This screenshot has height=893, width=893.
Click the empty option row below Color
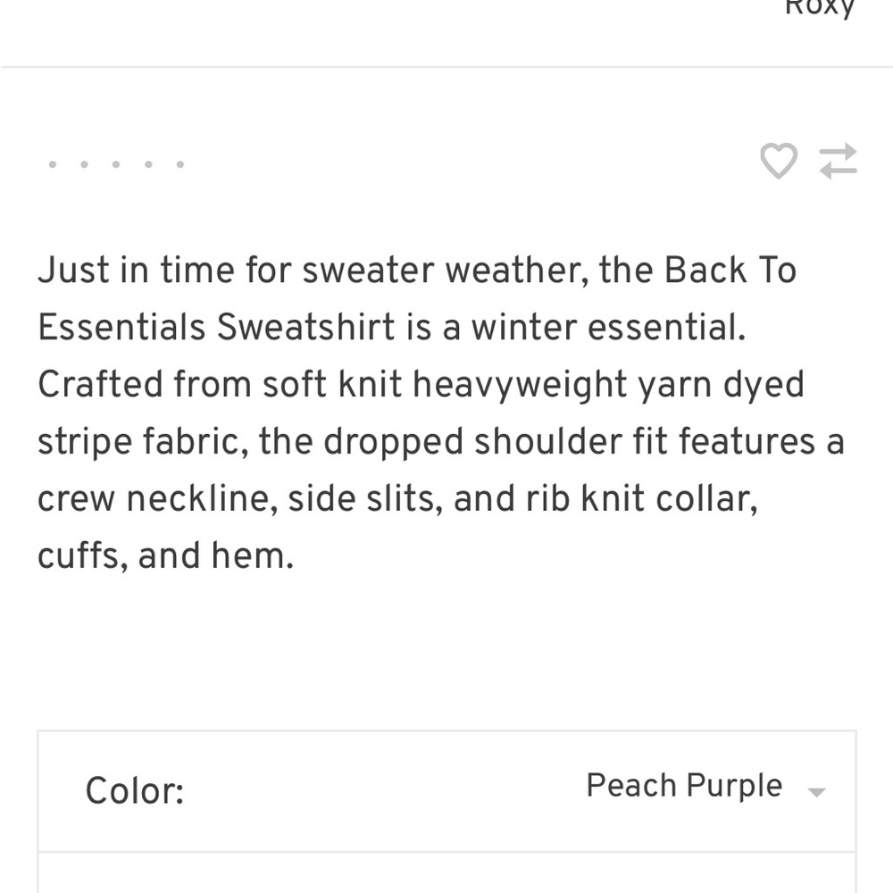(x=446, y=873)
